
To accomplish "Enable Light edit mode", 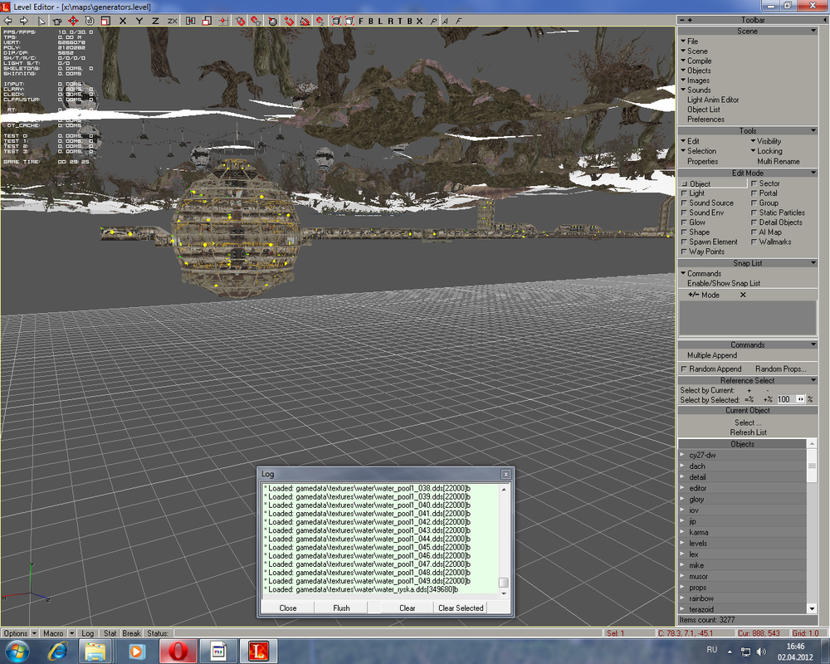I will coord(696,193).
